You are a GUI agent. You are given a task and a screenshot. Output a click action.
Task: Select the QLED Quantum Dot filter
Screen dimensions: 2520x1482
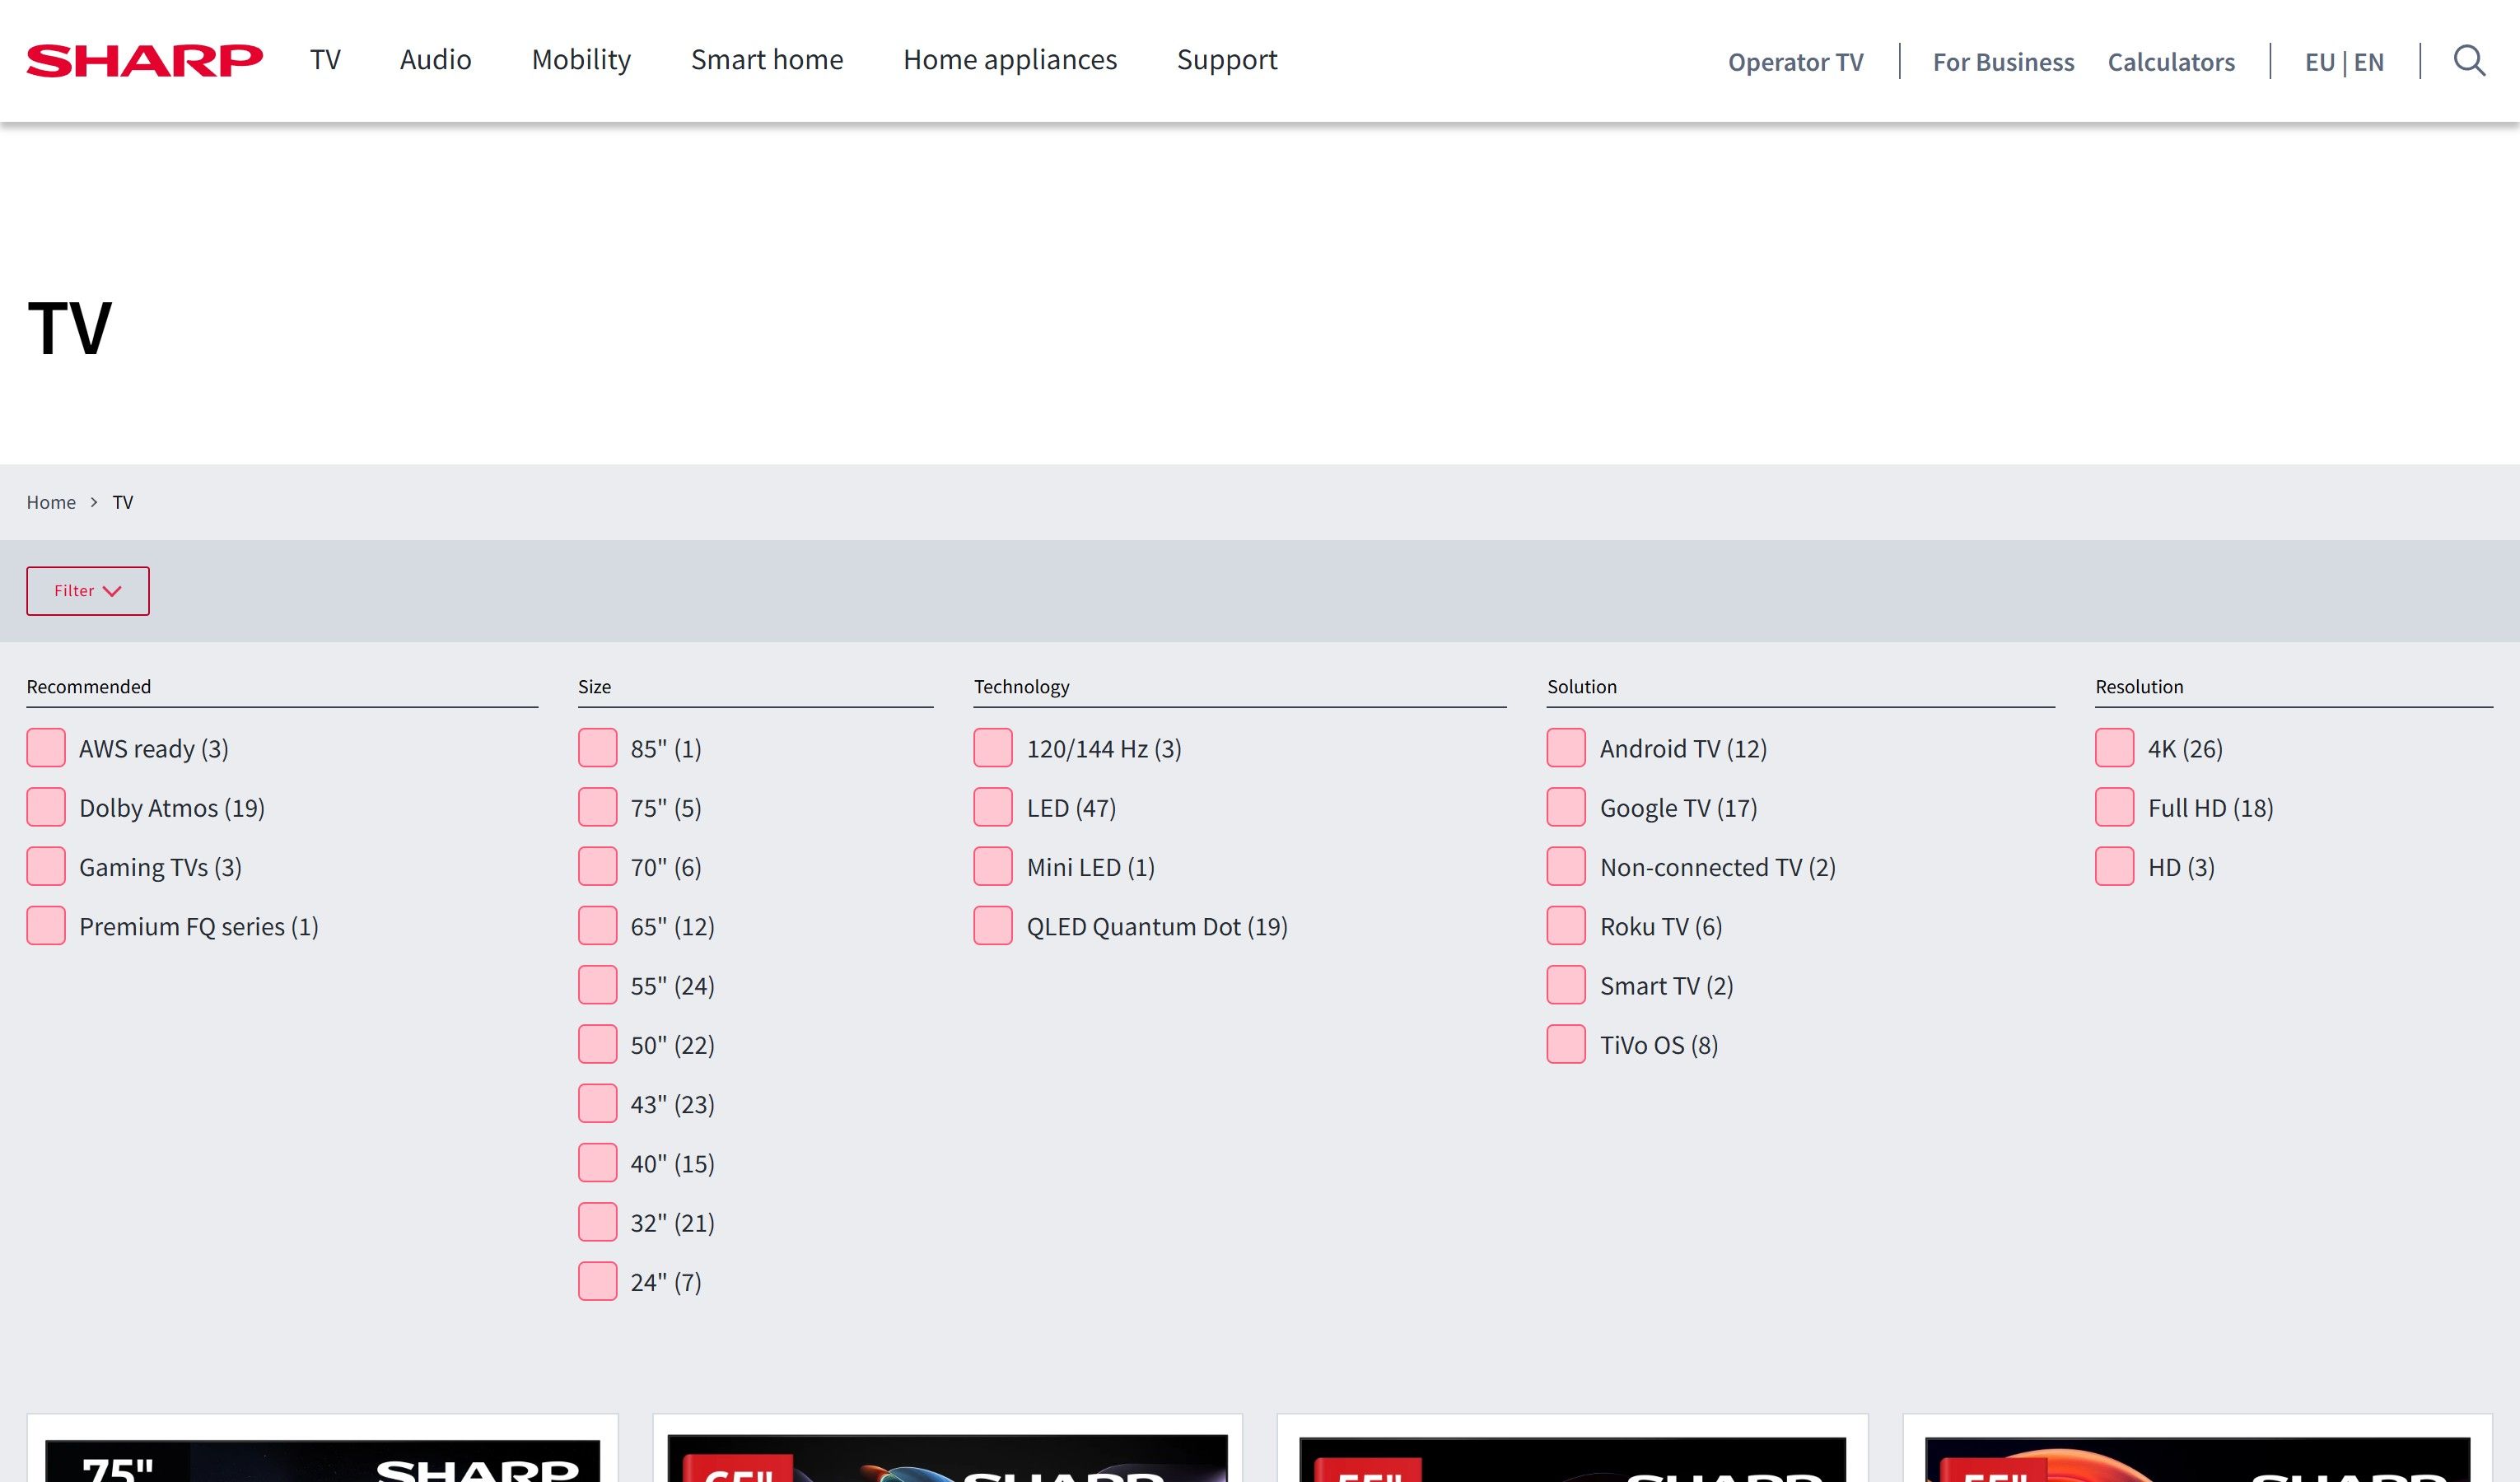coord(993,926)
